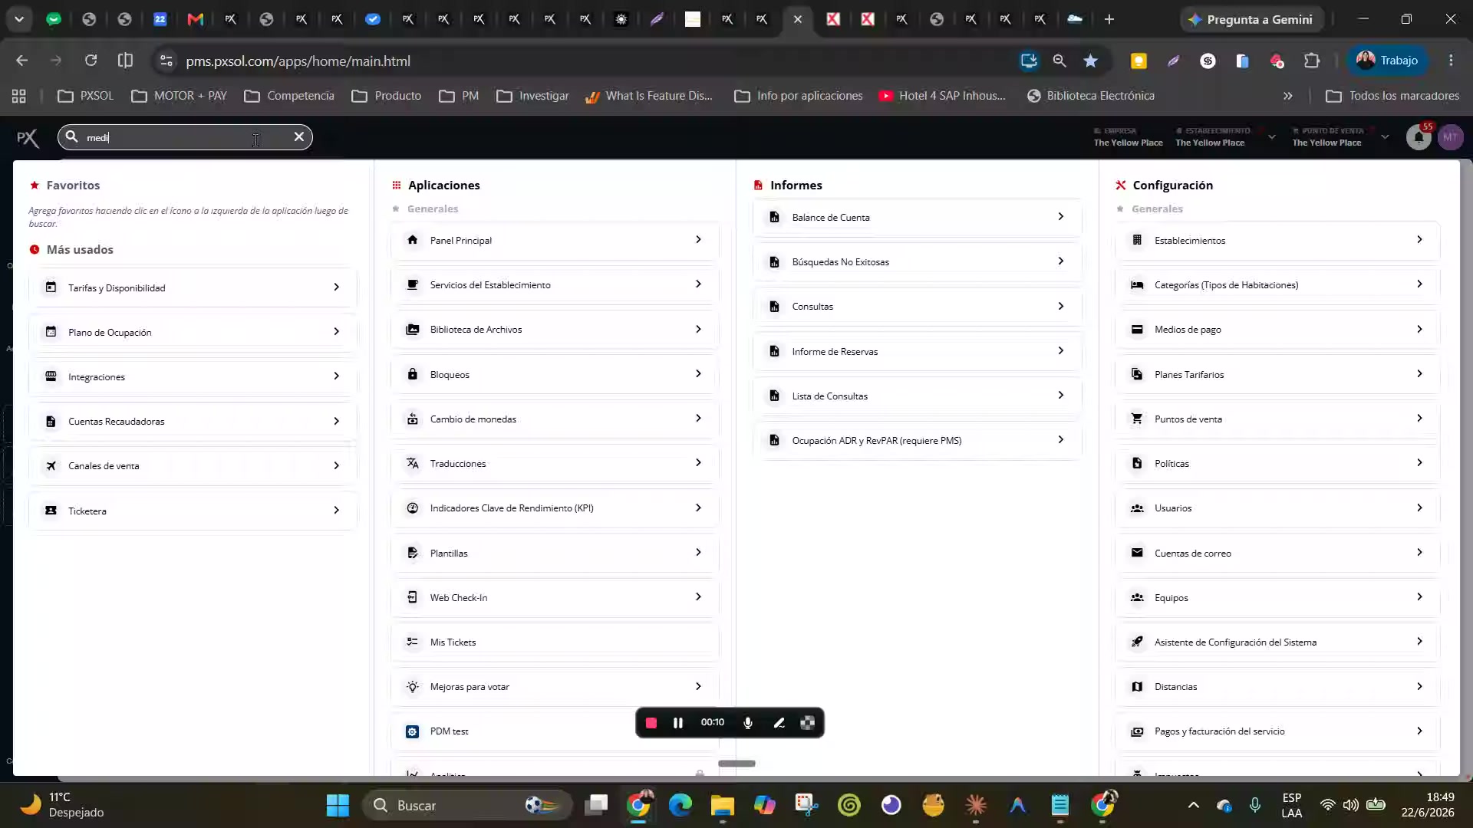Open the MT user avatar
The width and height of the screenshot is (1473, 828).
pyautogui.click(x=1450, y=137)
